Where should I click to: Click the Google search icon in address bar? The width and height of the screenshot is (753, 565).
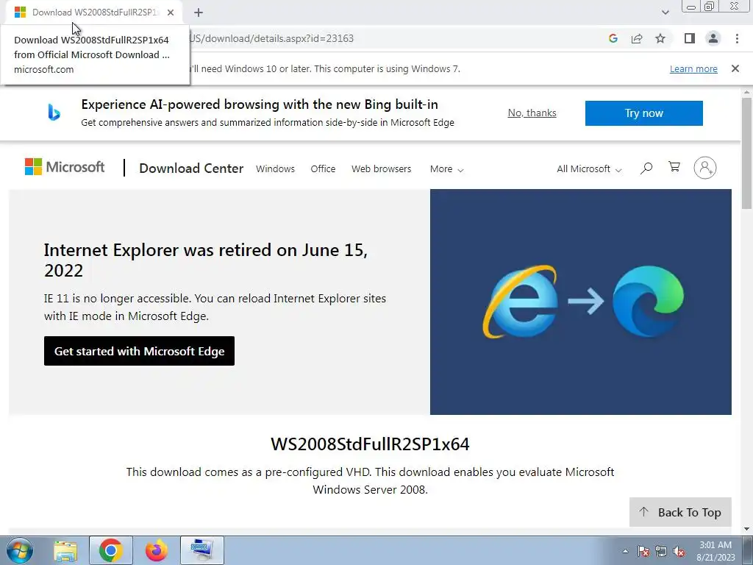613,38
